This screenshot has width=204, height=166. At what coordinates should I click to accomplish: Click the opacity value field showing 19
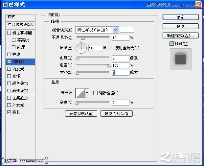(121, 38)
